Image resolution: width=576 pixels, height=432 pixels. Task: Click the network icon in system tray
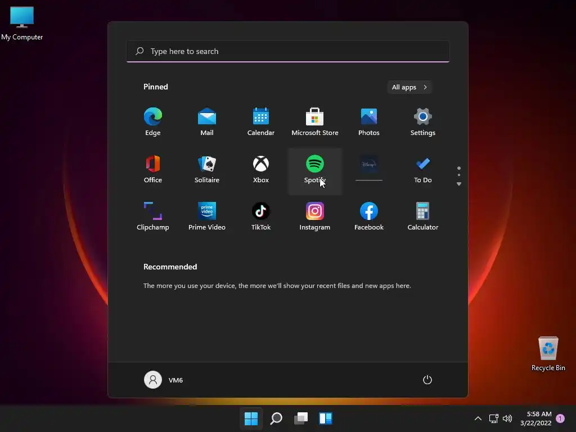(494, 418)
